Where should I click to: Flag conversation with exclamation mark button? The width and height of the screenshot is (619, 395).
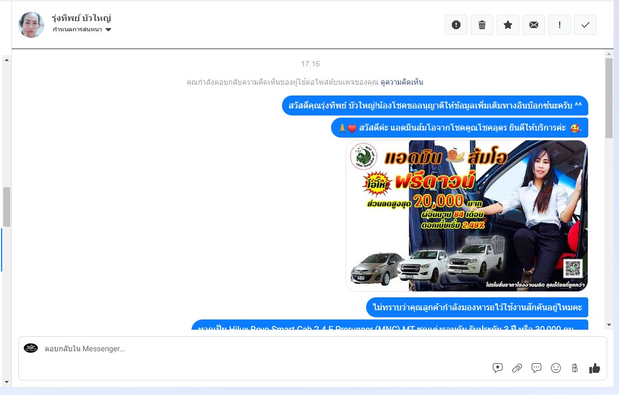(x=560, y=25)
